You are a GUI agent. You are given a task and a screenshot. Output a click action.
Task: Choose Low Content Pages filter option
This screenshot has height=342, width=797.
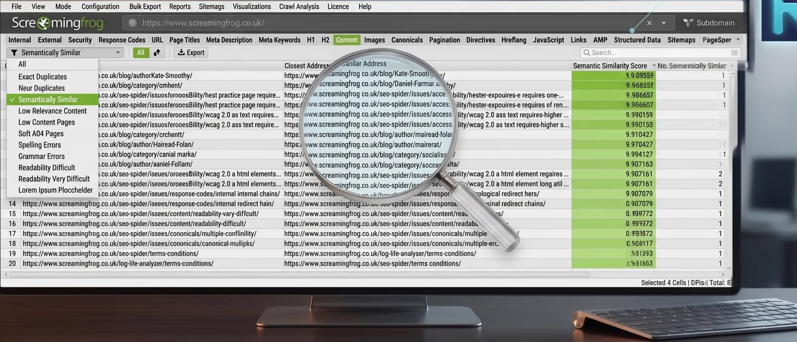(x=52, y=122)
